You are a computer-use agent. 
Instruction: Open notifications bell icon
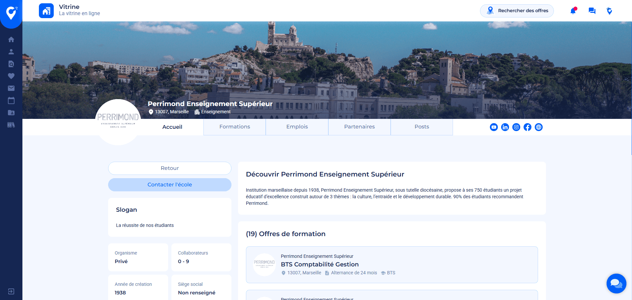point(573,11)
